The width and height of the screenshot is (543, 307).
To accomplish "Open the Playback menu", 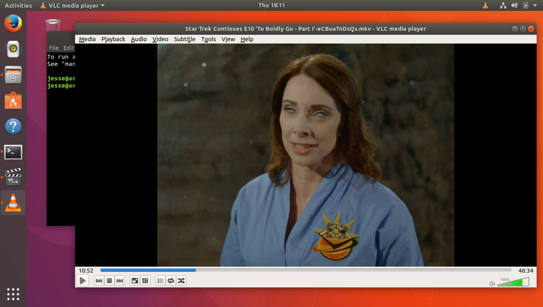I will pyautogui.click(x=113, y=39).
